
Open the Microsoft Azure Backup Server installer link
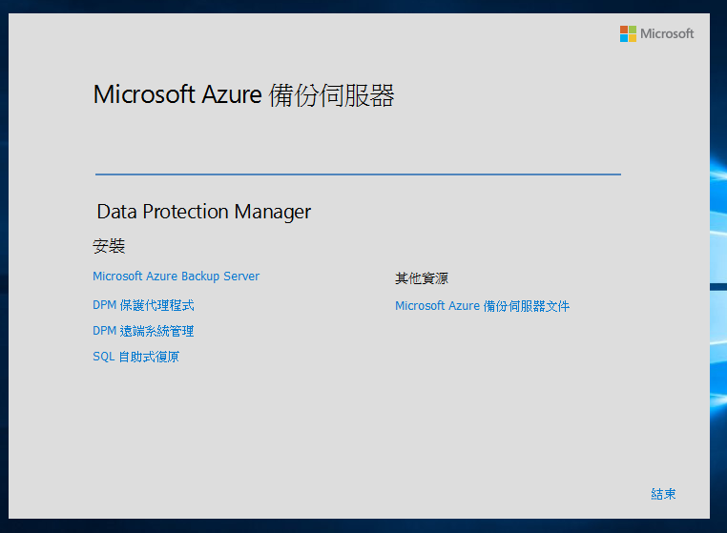(176, 277)
